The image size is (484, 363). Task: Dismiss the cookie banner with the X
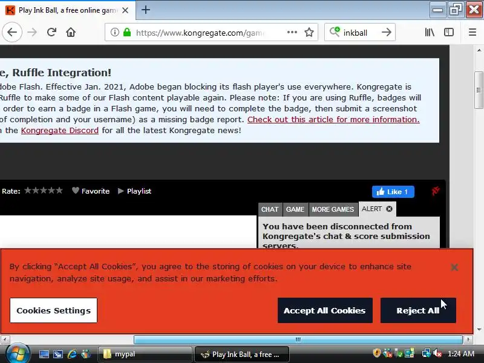pyautogui.click(x=454, y=267)
